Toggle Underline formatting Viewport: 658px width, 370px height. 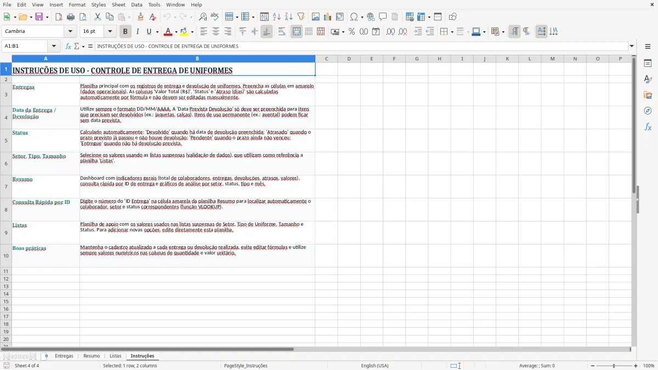[x=149, y=32]
